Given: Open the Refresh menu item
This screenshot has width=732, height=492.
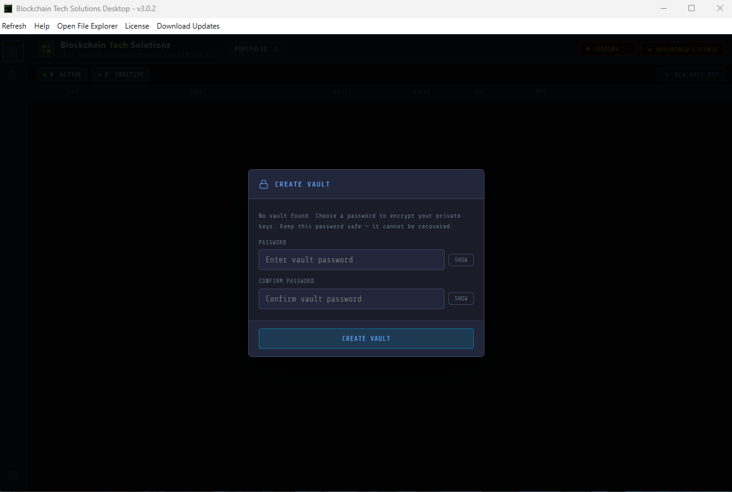Looking at the screenshot, I should (14, 26).
